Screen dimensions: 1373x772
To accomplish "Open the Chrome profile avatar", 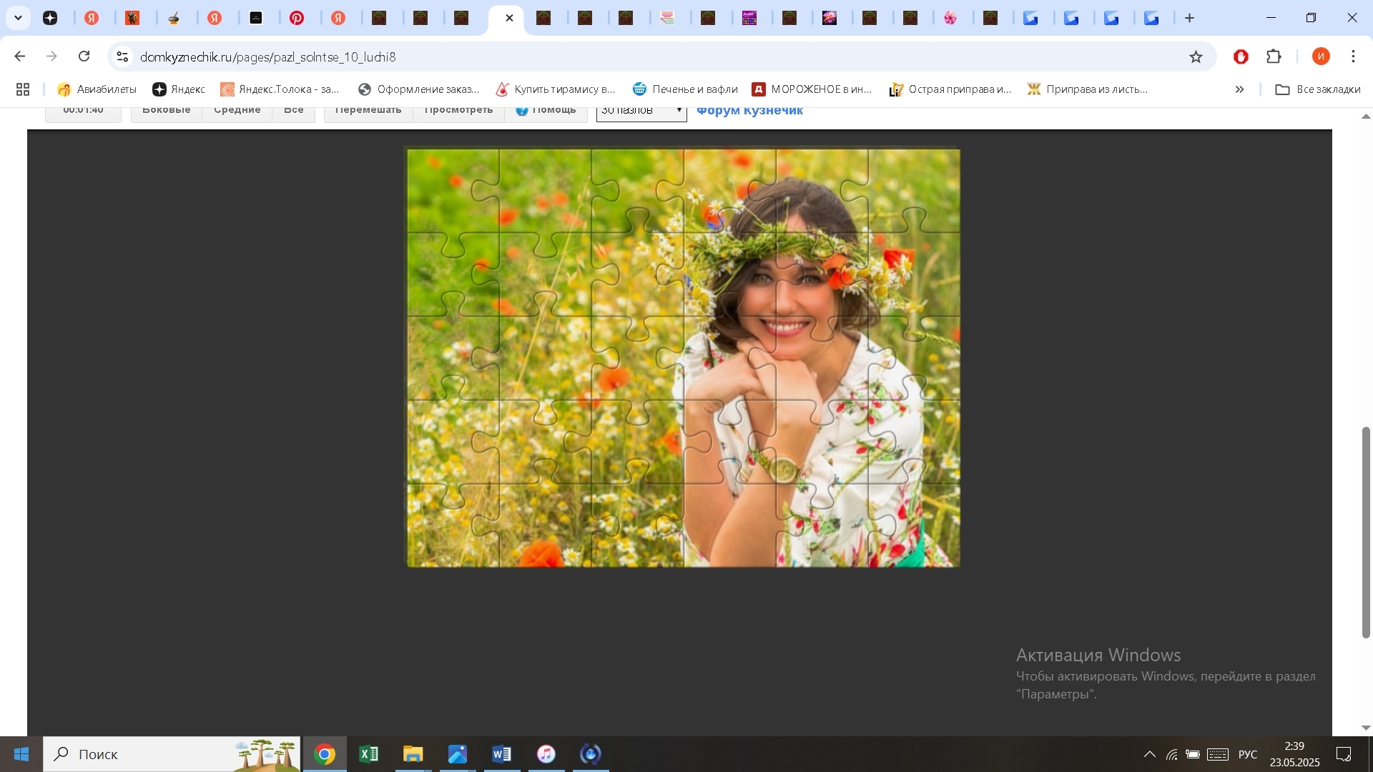I will [1321, 56].
